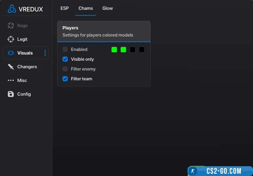Uncheck the 'Visible only' checkbox

pyautogui.click(x=65, y=59)
